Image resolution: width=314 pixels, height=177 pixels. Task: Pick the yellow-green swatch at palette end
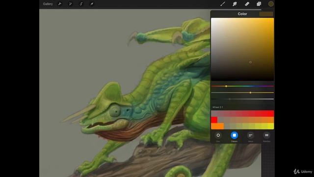[x=271, y=126]
